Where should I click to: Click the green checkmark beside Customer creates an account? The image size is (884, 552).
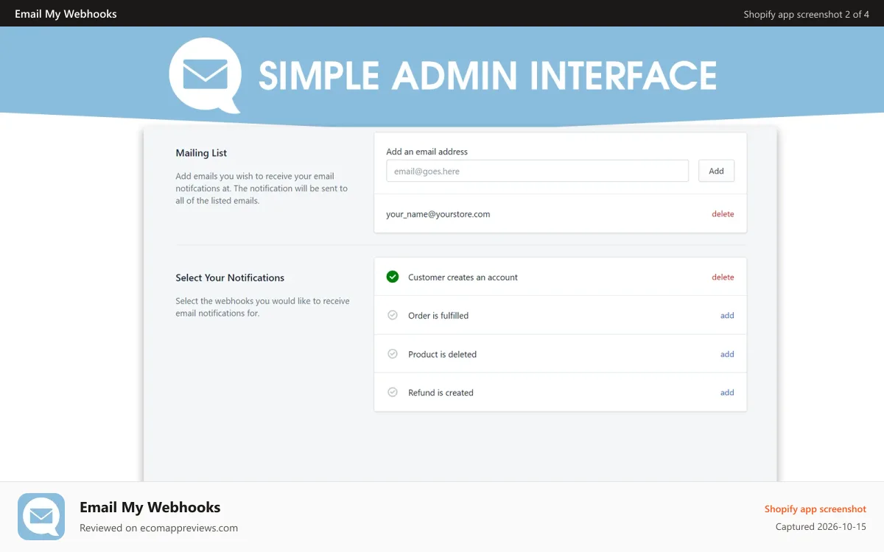point(393,277)
